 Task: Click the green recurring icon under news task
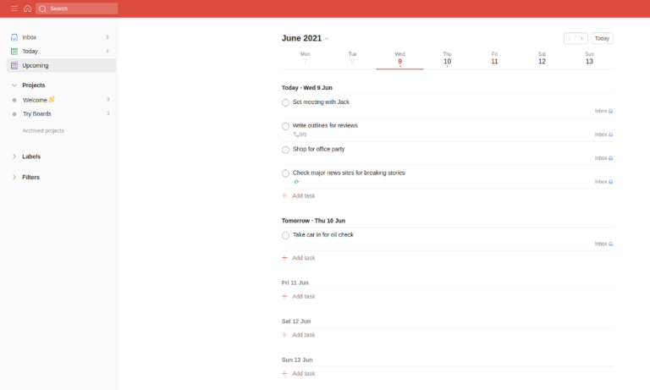click(x=296, y=182)
